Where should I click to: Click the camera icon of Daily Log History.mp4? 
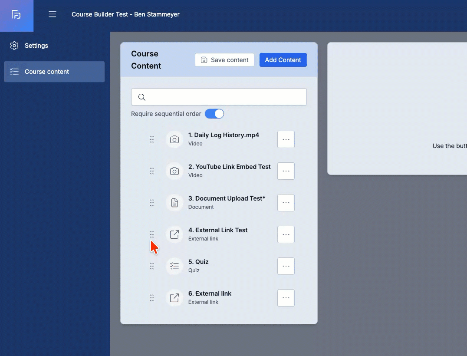click(x=174, y=139)
